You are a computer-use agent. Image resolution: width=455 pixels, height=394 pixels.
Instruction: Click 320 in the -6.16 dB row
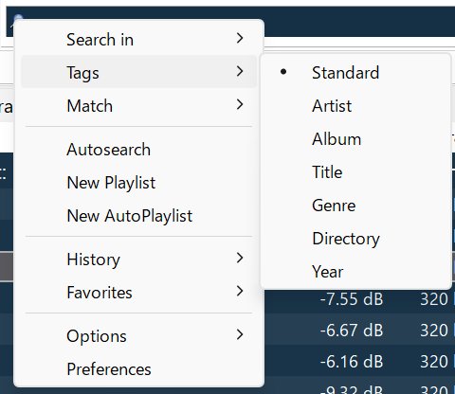click(x=434, y=362)
